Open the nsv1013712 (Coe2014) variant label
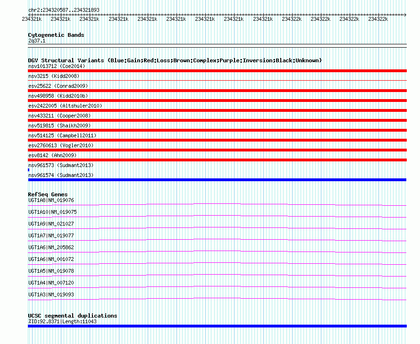The height and width of the screenshot is (344, 420). [x=57, y=66]
